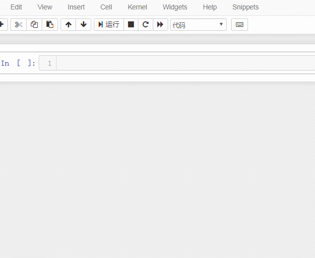Open the Insert menu
The image size is (315, 258).
(x=76, y=7)
